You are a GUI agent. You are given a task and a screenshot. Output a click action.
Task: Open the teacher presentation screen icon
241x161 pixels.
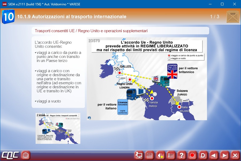[x=139, y=155]
